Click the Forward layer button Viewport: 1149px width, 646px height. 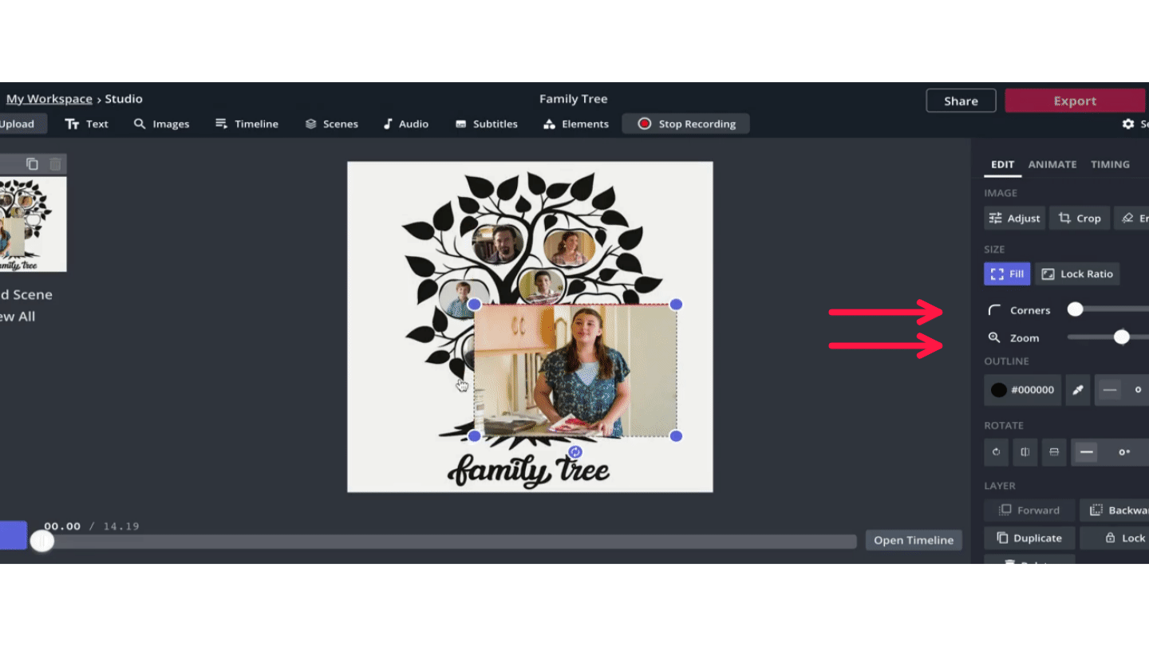point(1029,510)
